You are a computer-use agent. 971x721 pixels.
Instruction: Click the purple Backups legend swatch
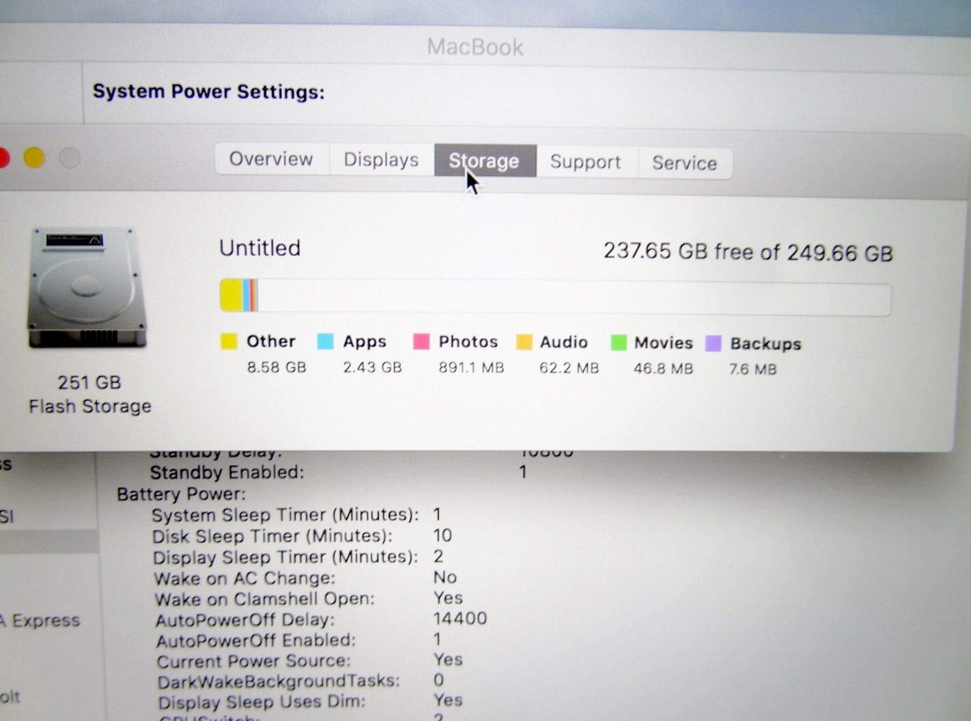(x=714, y=343)
